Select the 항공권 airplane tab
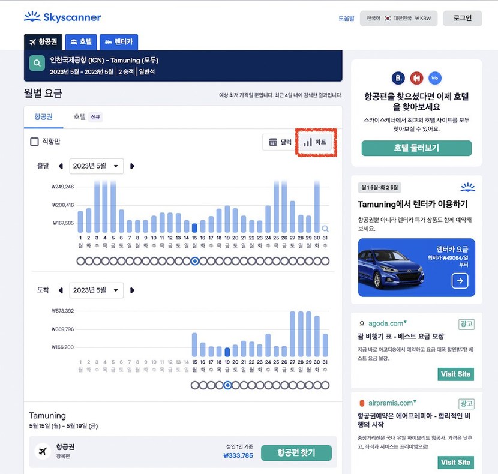This screenshot has width=498, height=474. (43, 42)
